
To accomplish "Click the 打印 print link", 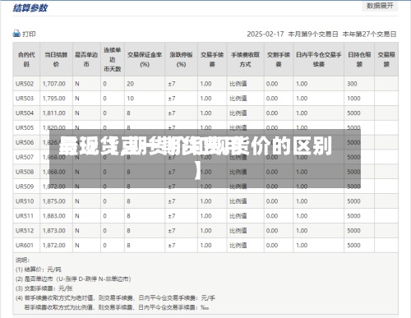I will point(29,34).
